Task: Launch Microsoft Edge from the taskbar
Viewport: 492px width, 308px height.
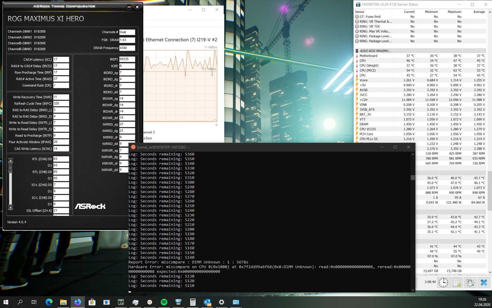Action: (x=49, y=302)
